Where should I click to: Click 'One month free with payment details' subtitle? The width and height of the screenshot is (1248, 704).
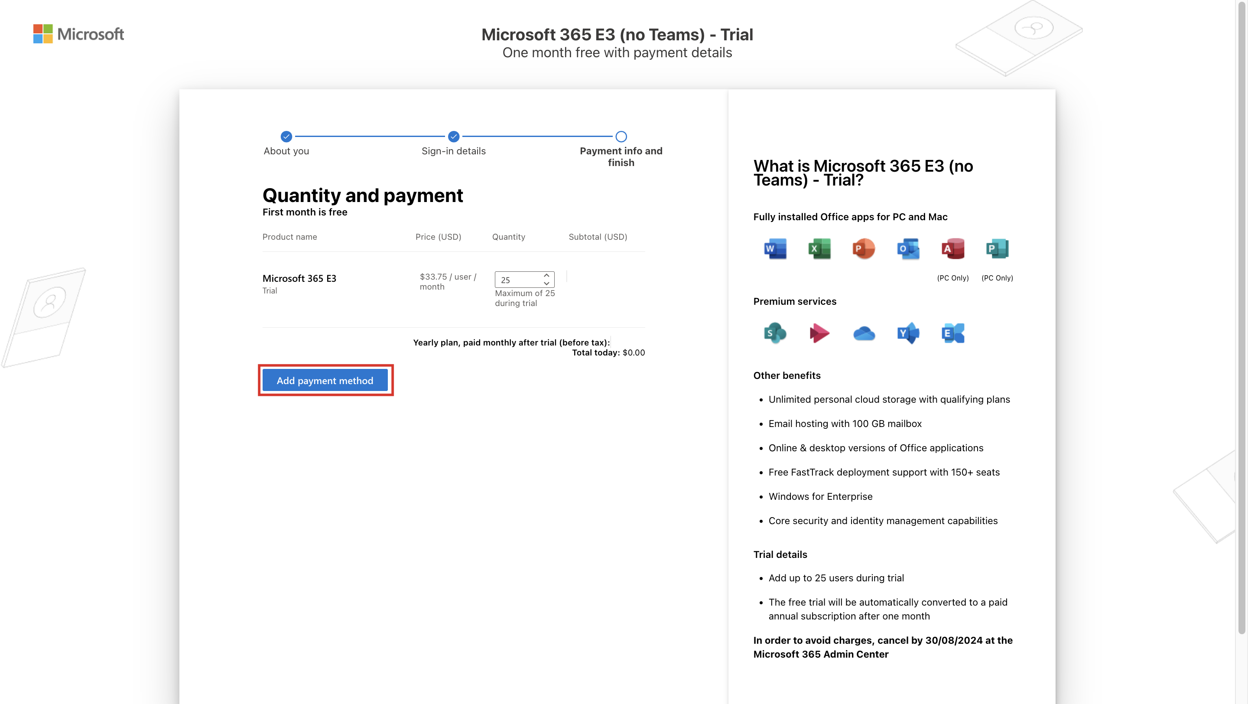tap(617, 52)
